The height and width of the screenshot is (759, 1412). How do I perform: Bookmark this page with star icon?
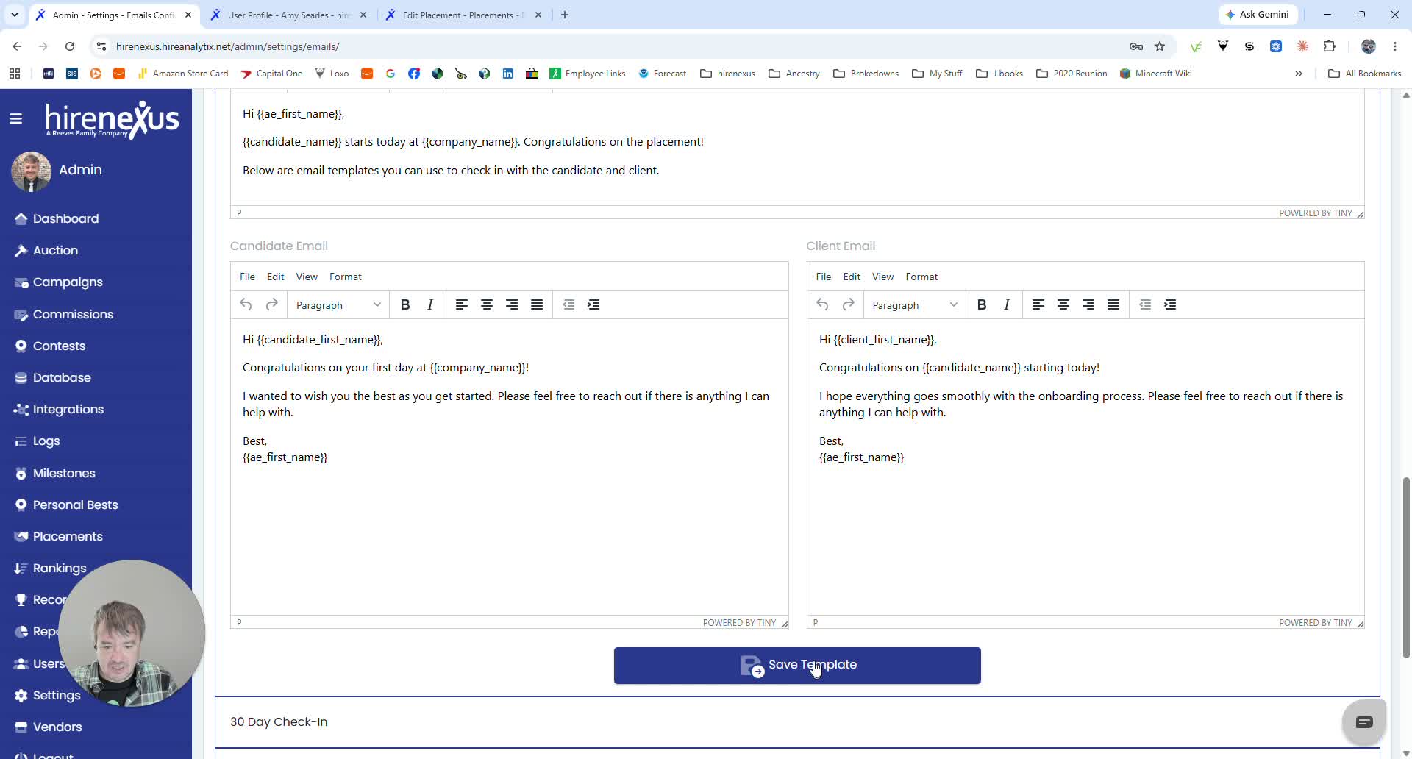(x=1160, y=46)
